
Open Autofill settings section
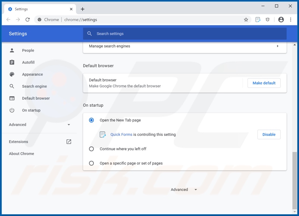[x=28, y=62]
